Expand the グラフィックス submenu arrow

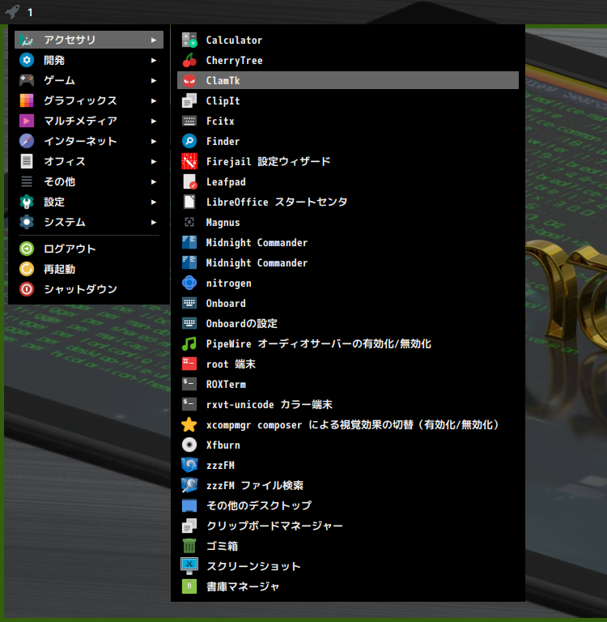click(154, 100)
